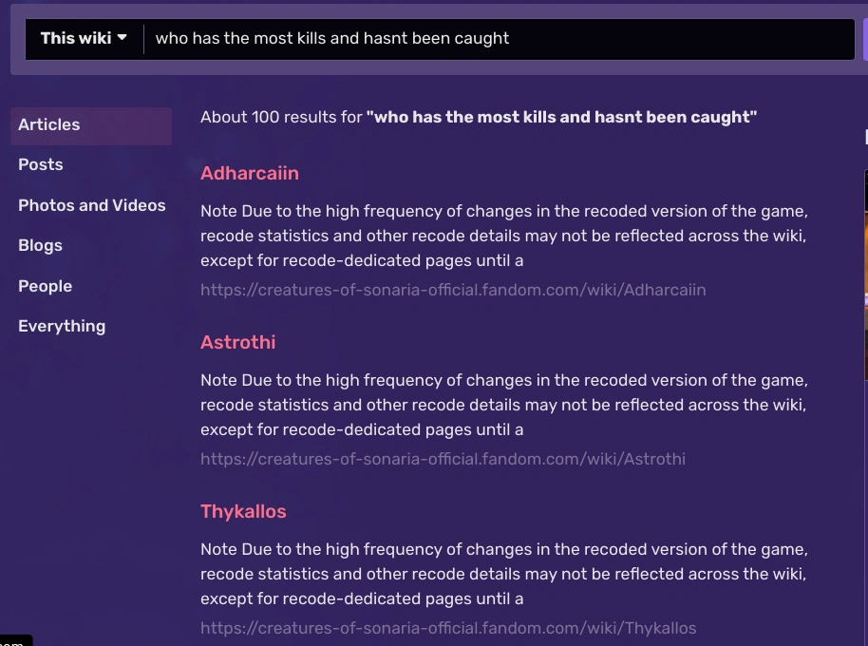
Task: Click the Astrothi result snippet text
Action: (503, 405)
